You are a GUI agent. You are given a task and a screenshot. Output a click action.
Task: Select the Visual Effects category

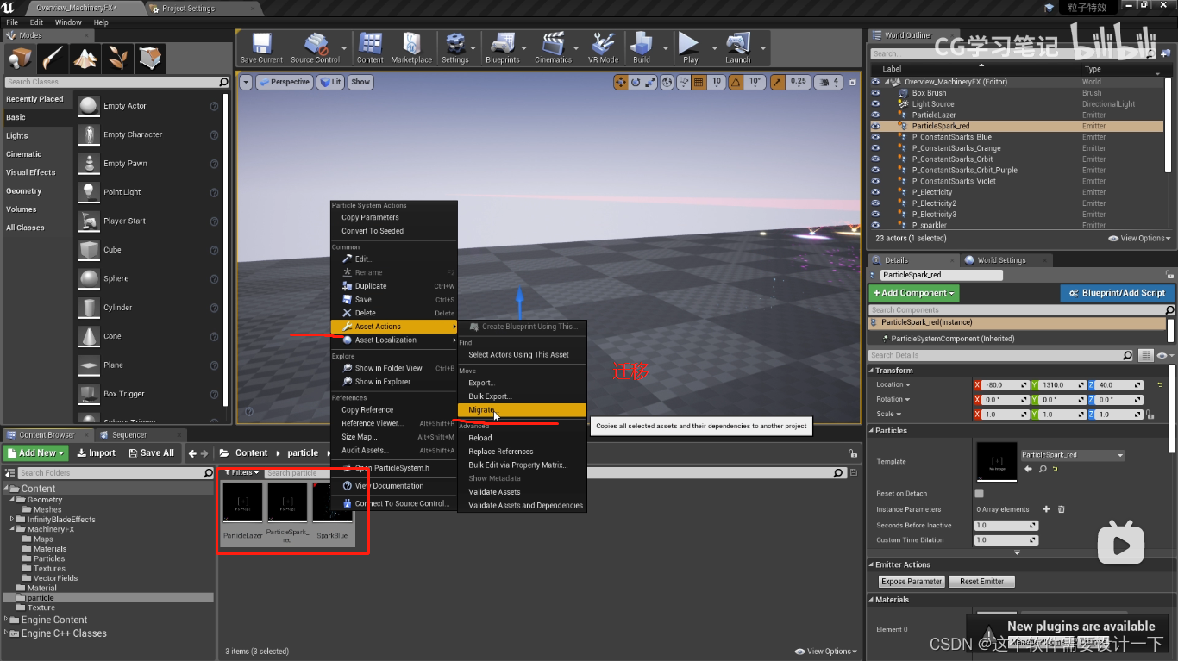[36, 172]
